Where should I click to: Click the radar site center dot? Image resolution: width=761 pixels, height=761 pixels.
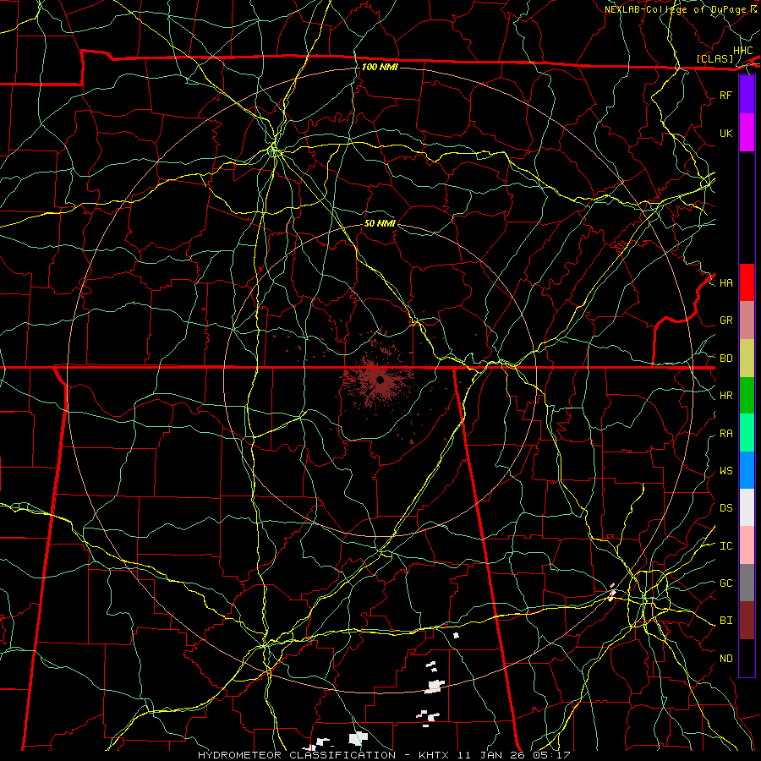(x=380, y=380)
